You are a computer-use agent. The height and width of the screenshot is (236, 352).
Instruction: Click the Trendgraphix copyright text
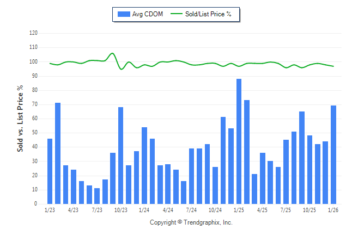[x=191, y=223]
